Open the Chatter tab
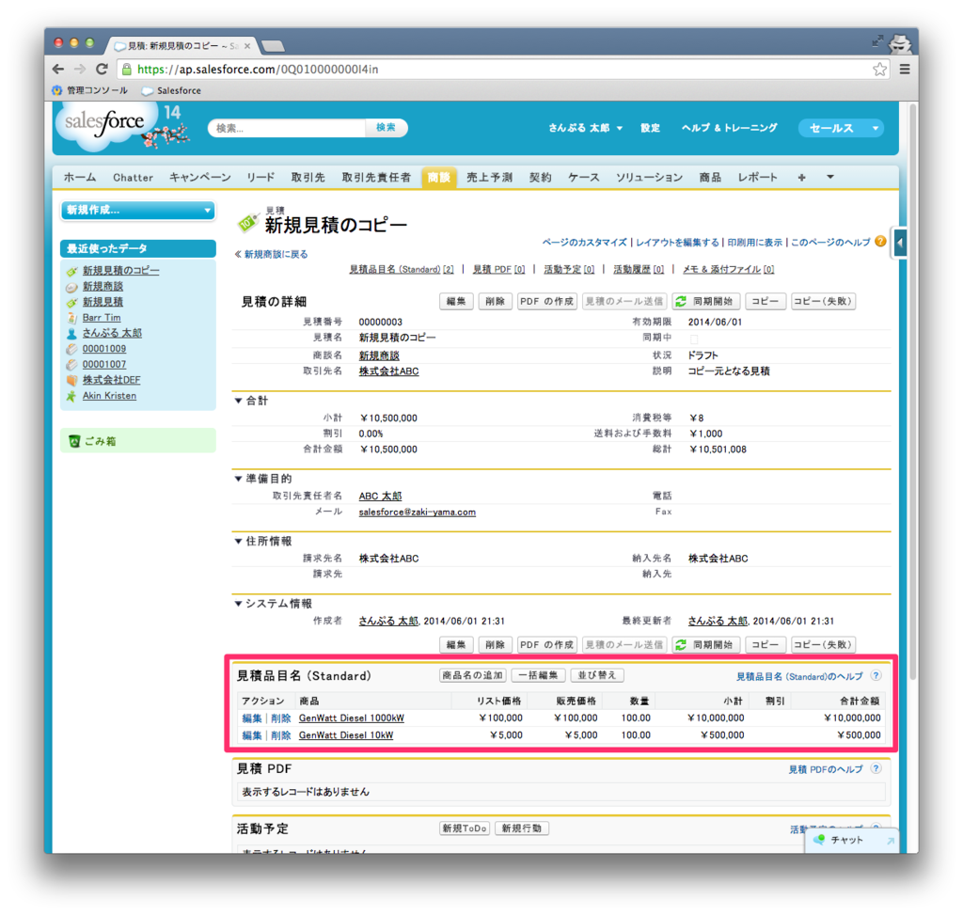 [x=133, y=177]
